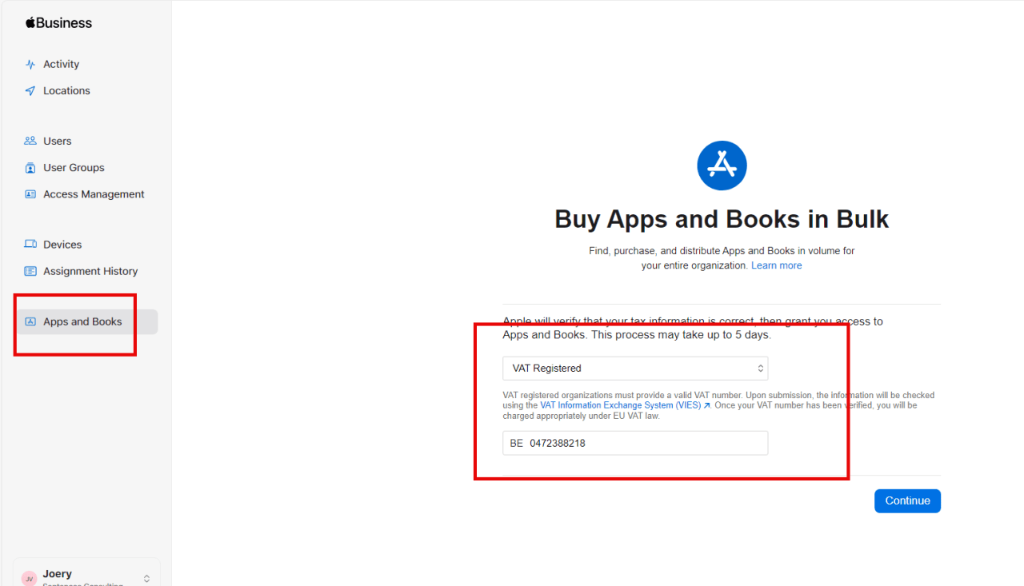1024x586 pixels.
Task: Click the Devices laptop icon
Action: (x=30, y=245)
